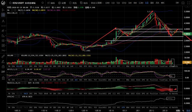Select the crosshair cursor tool in sidebar
The width and height of the screenshot is (192, 112).
3,15
